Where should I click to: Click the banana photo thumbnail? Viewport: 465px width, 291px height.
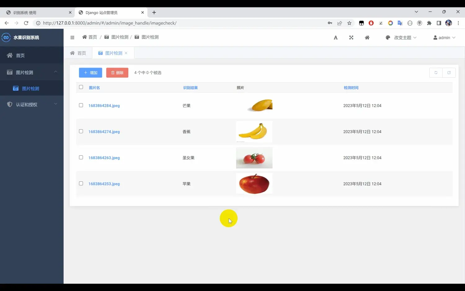coord(254,132)
